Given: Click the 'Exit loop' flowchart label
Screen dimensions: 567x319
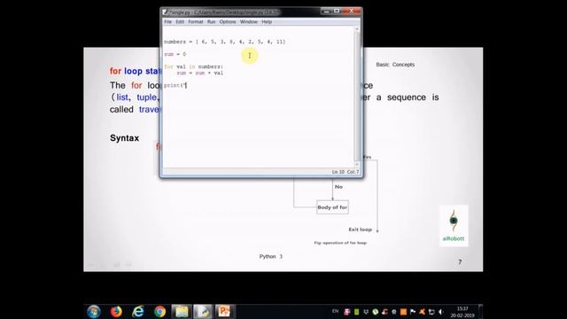Looking at the screenshot, I should [x=361, y=230].
